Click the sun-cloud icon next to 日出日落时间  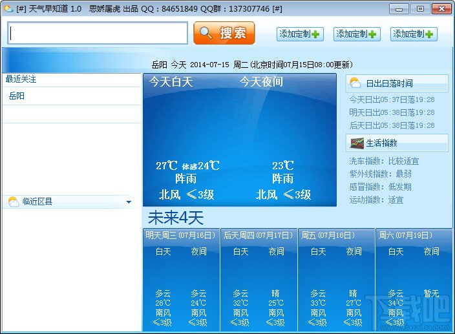[x=355, y=83]
